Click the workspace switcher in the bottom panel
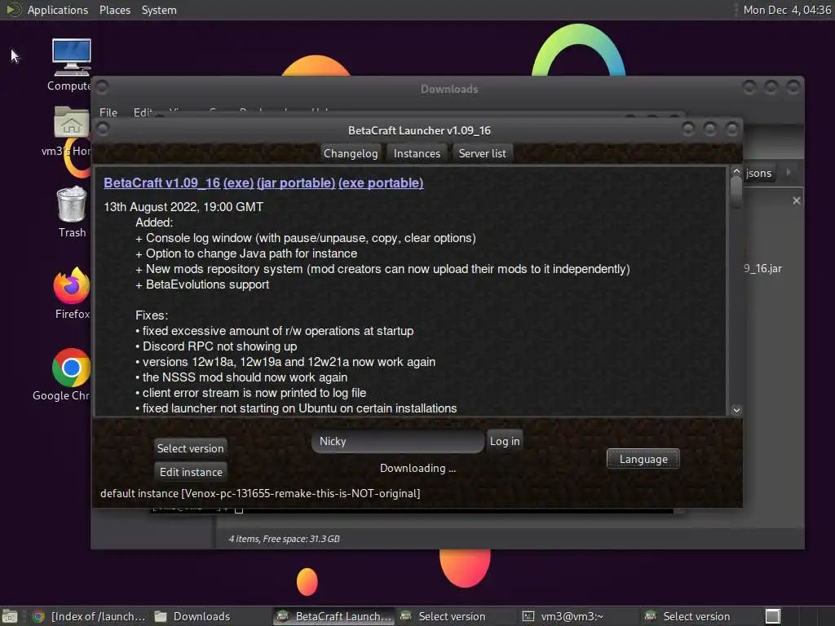This screenshot has width=835, height=626. pos(773,616)
